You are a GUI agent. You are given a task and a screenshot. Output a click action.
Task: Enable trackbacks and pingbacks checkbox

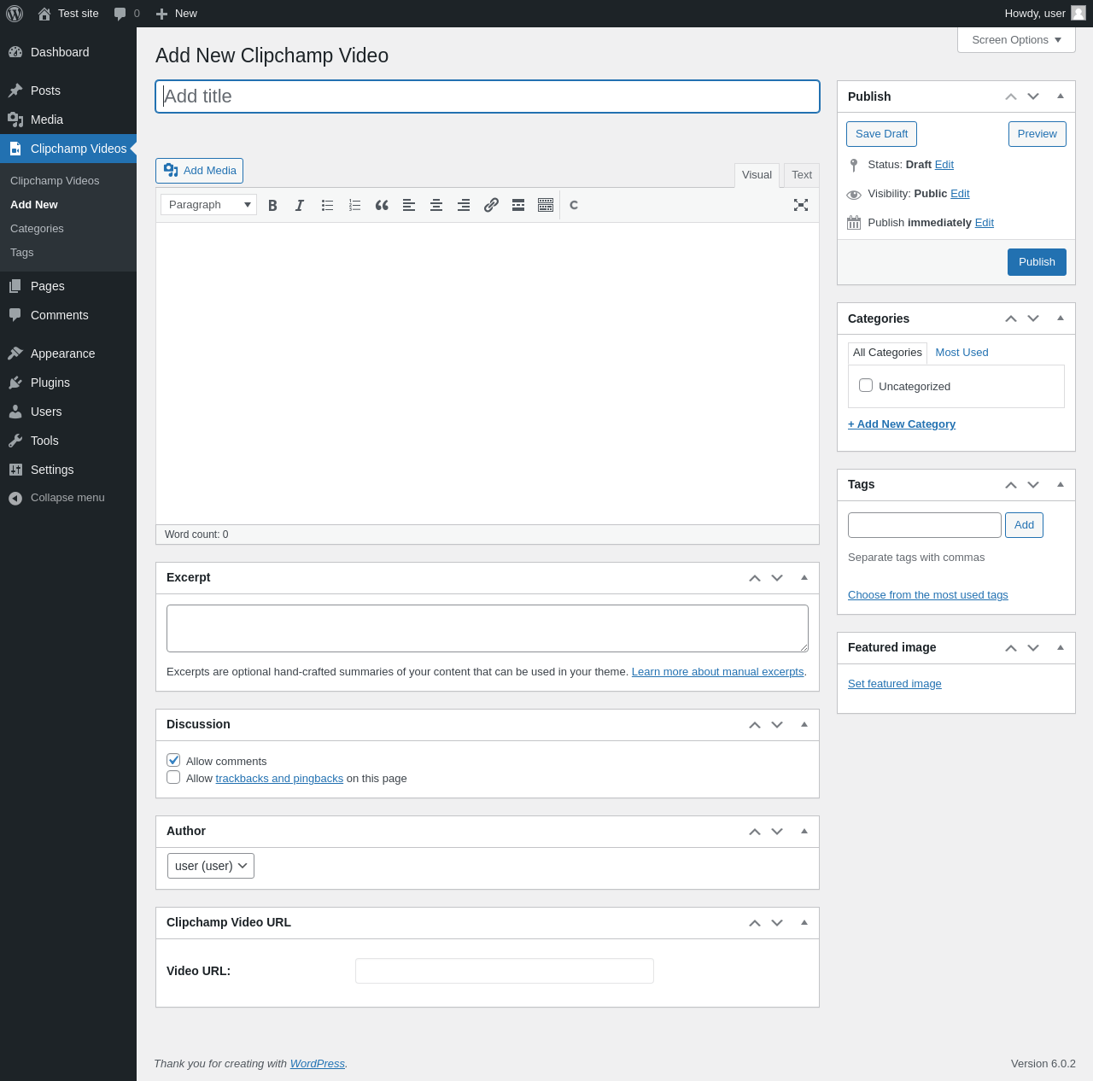173,777
